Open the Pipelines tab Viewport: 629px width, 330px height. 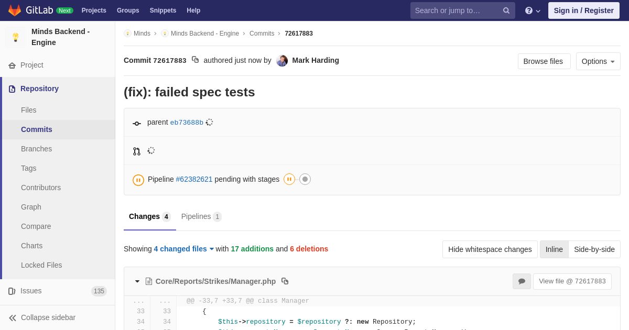[201, 216]
